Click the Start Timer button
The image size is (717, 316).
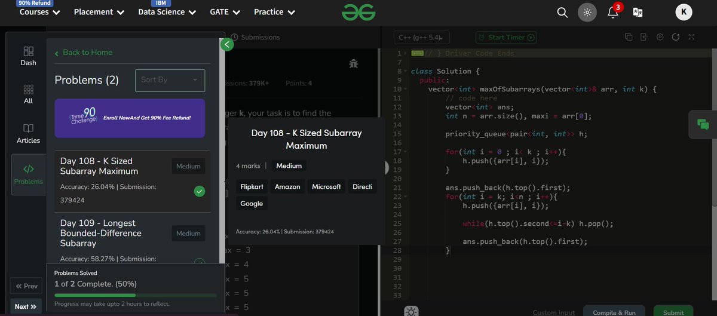tap(506, 37)
